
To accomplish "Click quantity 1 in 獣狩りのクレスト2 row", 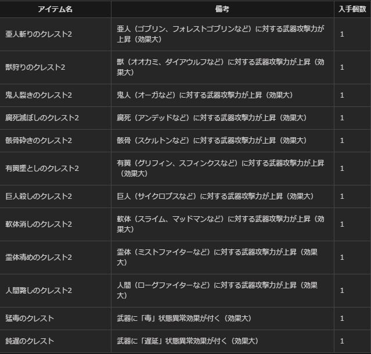I will coord(342,67).
